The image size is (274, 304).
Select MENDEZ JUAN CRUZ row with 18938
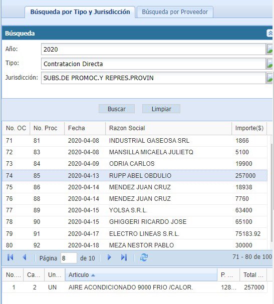point(135,187)
